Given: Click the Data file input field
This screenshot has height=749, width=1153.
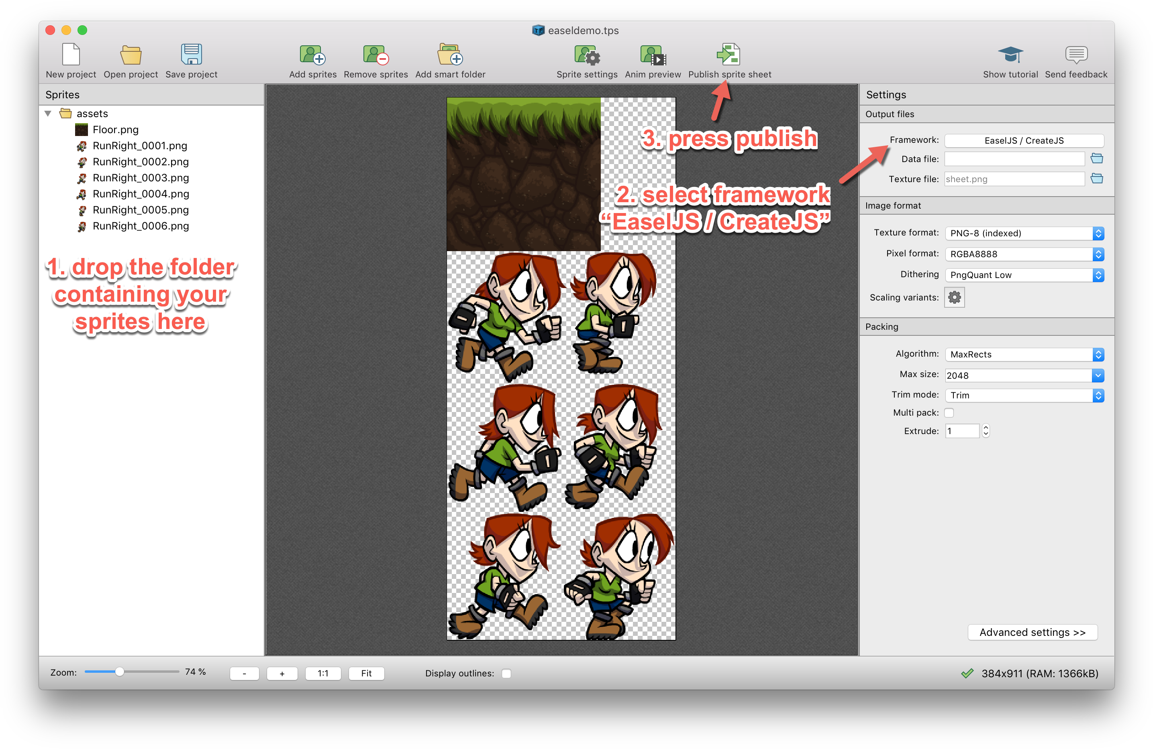Looking at the screenshot, I should 1014,159.
